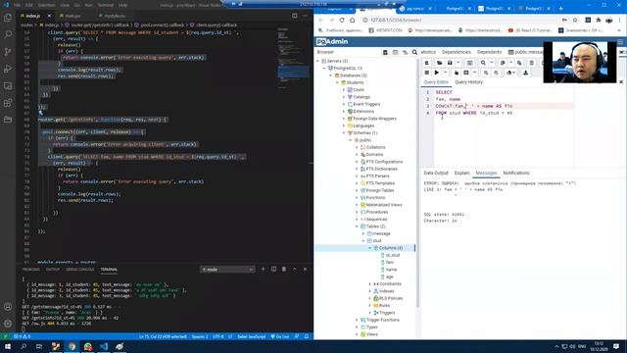The height and width of the screenshot is (353, 627).
Task: Open Visual Studio Code from taskbar
Action: tap(104, 346)
